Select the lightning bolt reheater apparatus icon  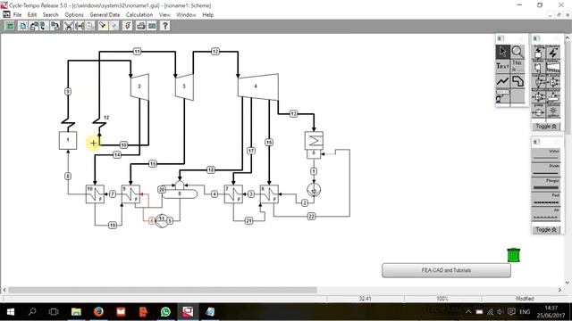tap(553, 53)
